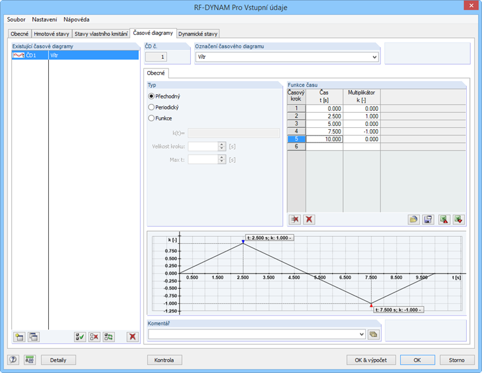Save the time function table
The width and height of the screenshot is (482, 373).
(428, 219)
